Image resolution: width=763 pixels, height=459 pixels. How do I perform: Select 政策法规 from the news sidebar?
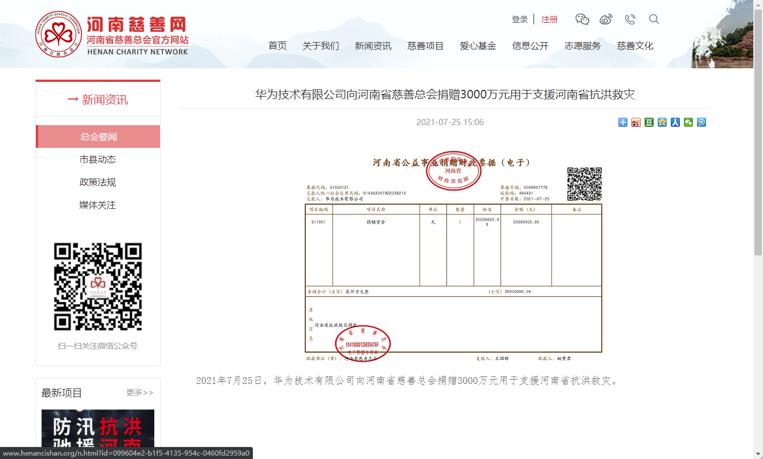pos(97,182)
